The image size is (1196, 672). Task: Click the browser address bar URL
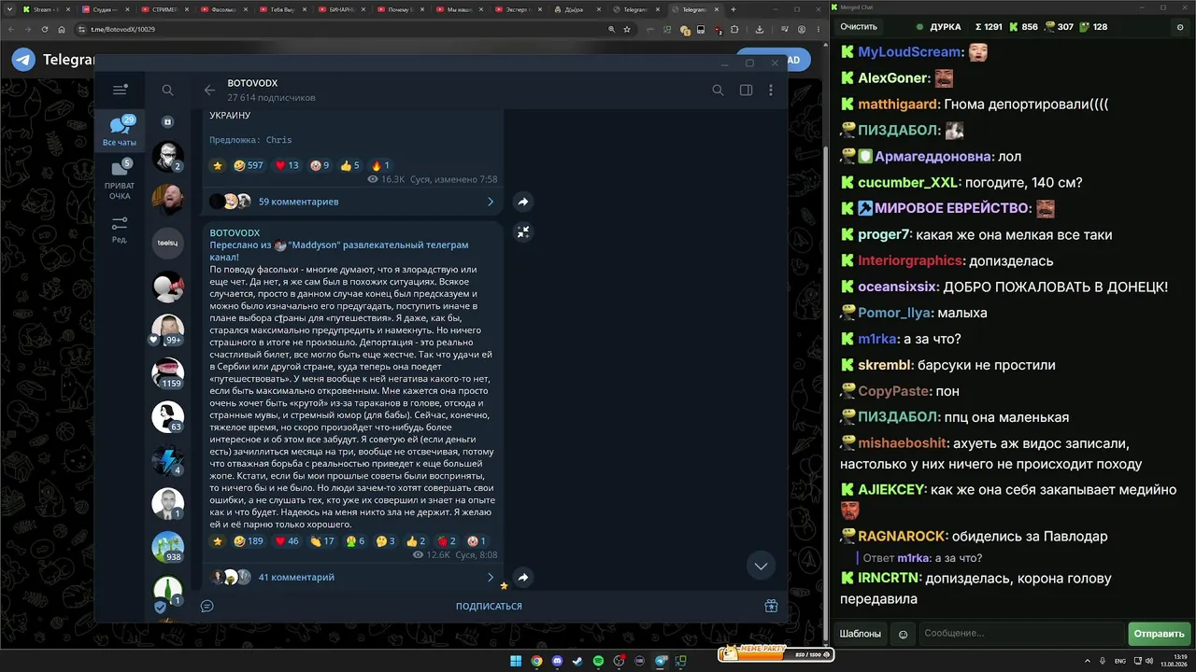coord(123,29)
